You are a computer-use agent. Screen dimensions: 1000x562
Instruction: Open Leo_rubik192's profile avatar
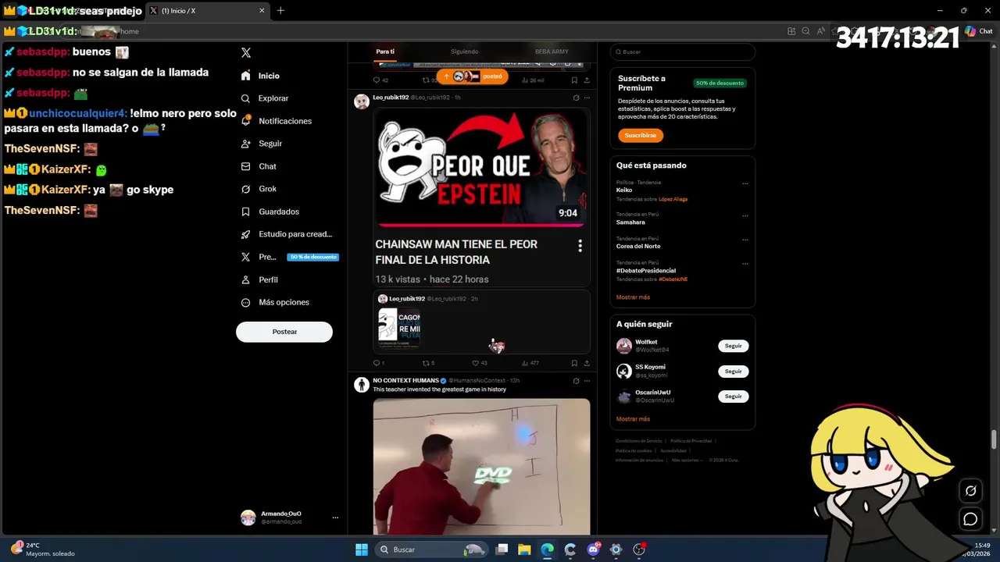pyautogui.click(x=362, y=101)
